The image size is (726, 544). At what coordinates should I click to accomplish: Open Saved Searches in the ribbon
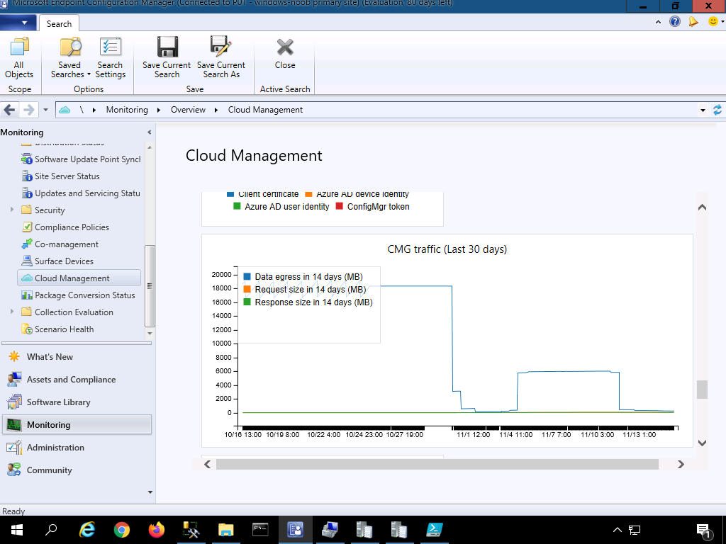tap(70, 57)
